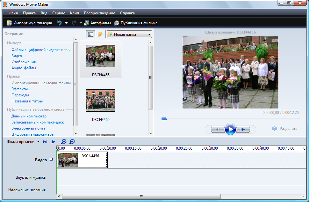
Task: Zoom in on the timeline
Action: tap(64, 141)
